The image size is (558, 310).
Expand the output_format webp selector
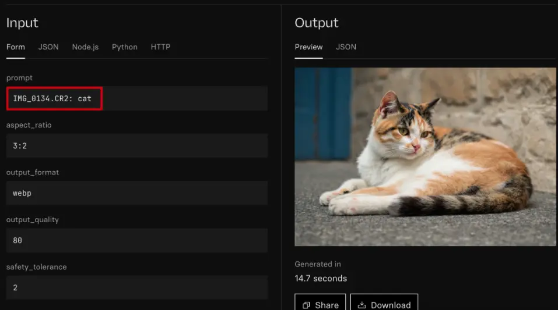(136, 193)
